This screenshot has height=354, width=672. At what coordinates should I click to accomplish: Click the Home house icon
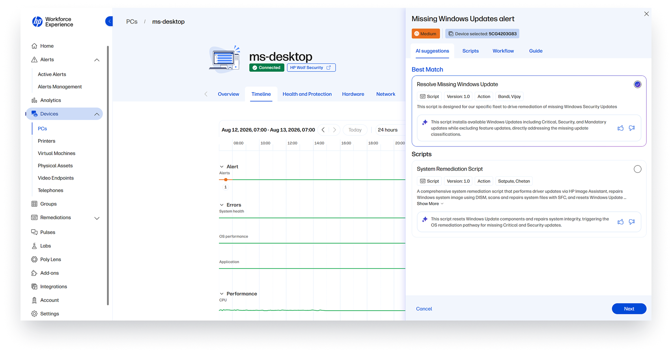click(34, 46)
